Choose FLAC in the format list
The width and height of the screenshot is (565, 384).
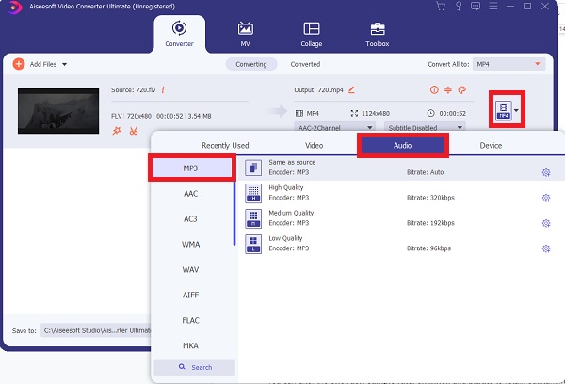tap(190, 320)
